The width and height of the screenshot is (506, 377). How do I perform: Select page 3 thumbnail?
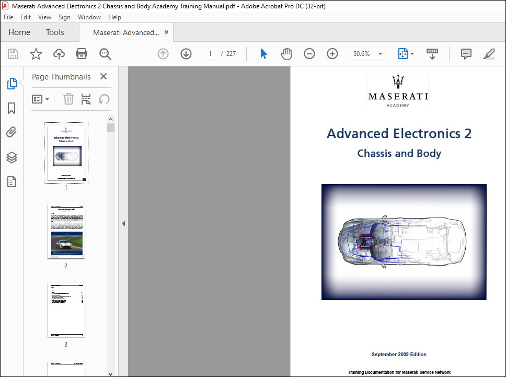pos(66,310)
